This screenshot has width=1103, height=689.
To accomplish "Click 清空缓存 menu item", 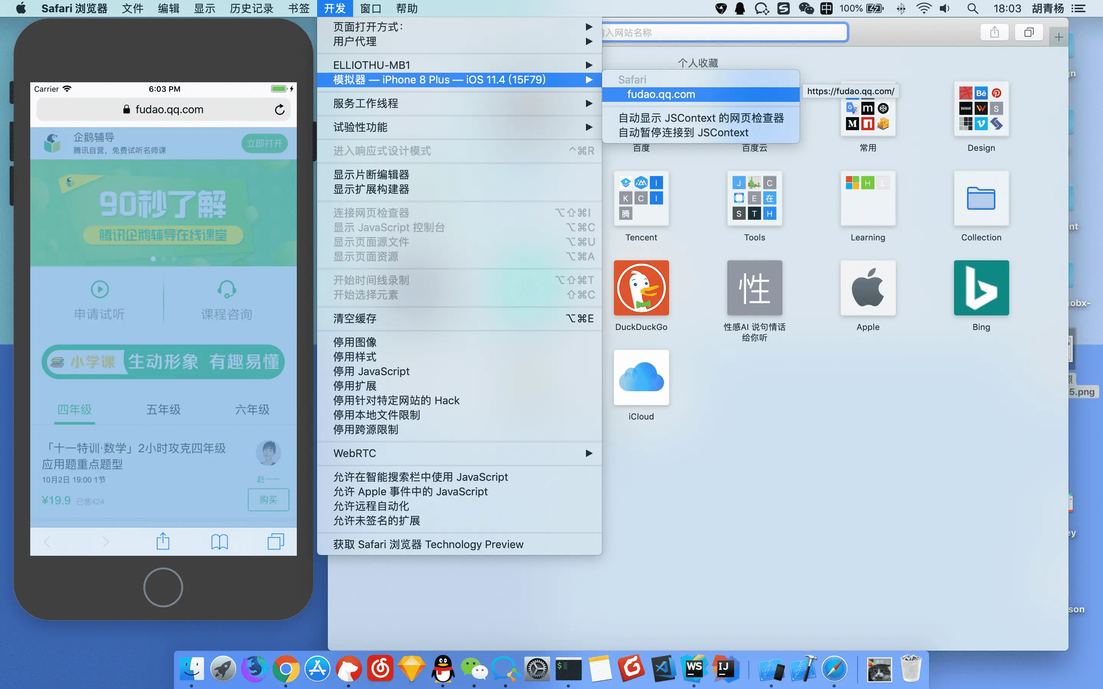I will [x=355, y=318].
